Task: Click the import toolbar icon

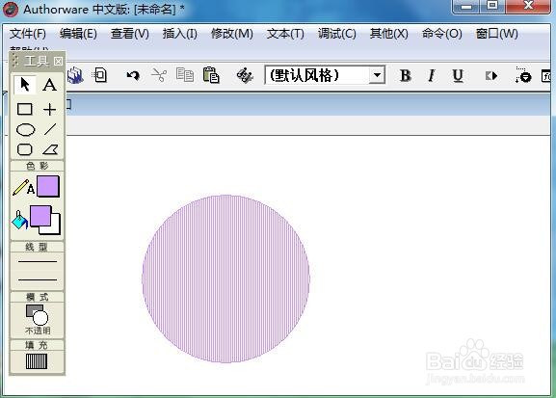Action: coord(99,75)
